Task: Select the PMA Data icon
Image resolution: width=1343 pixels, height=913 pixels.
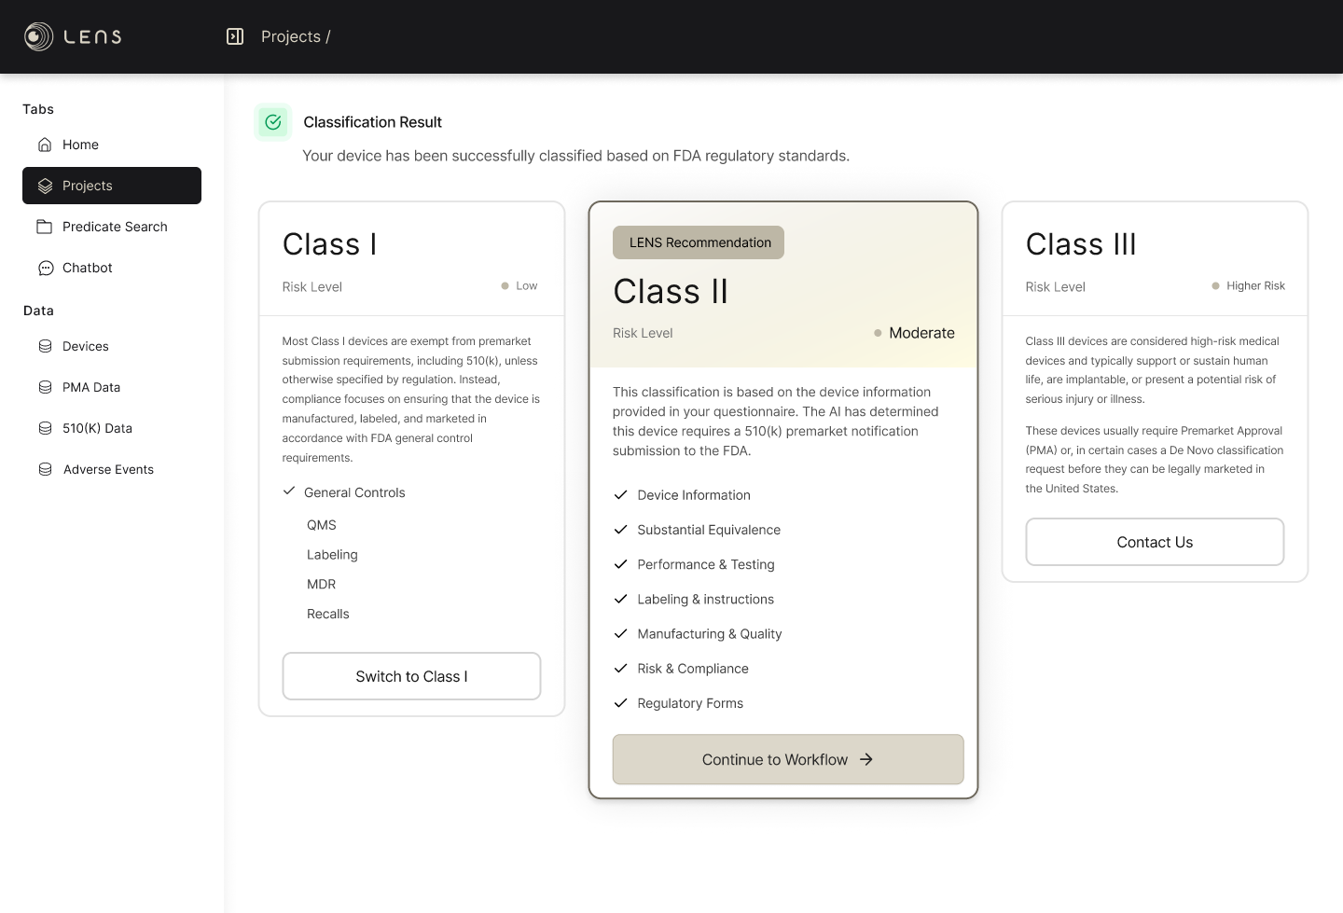Action: click(x=45, y=387)
